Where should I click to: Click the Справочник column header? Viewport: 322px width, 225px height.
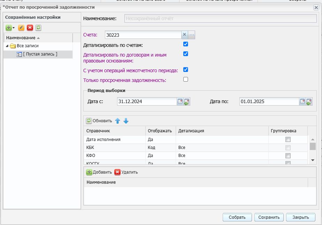[x=115, y=131]
